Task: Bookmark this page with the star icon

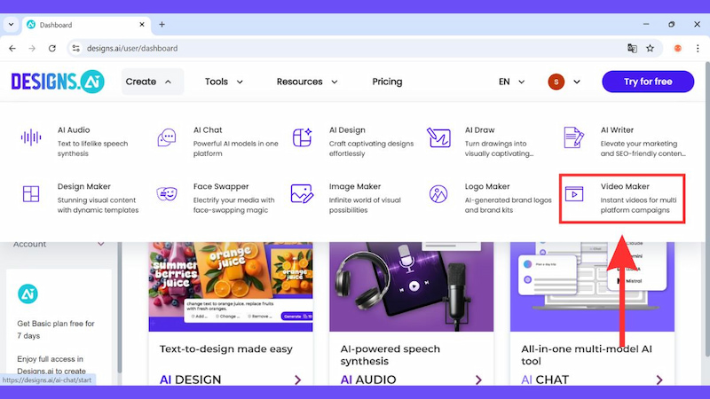Action: point(651,49)
